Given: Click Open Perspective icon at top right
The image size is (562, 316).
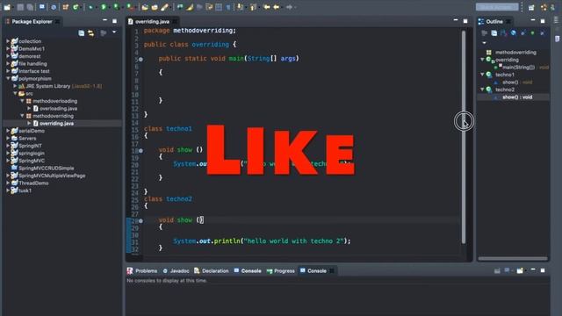Looking at the screenshot, I should (531, 7).
